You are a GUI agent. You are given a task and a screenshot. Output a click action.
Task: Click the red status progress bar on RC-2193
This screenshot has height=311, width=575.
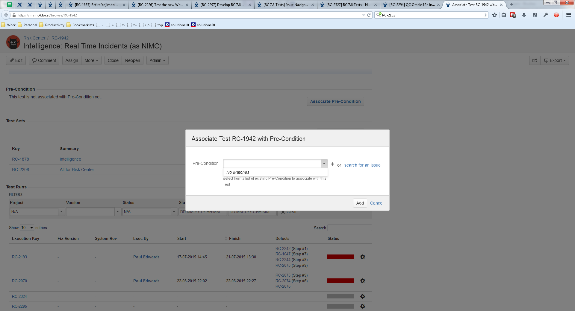tap(341, 257)
